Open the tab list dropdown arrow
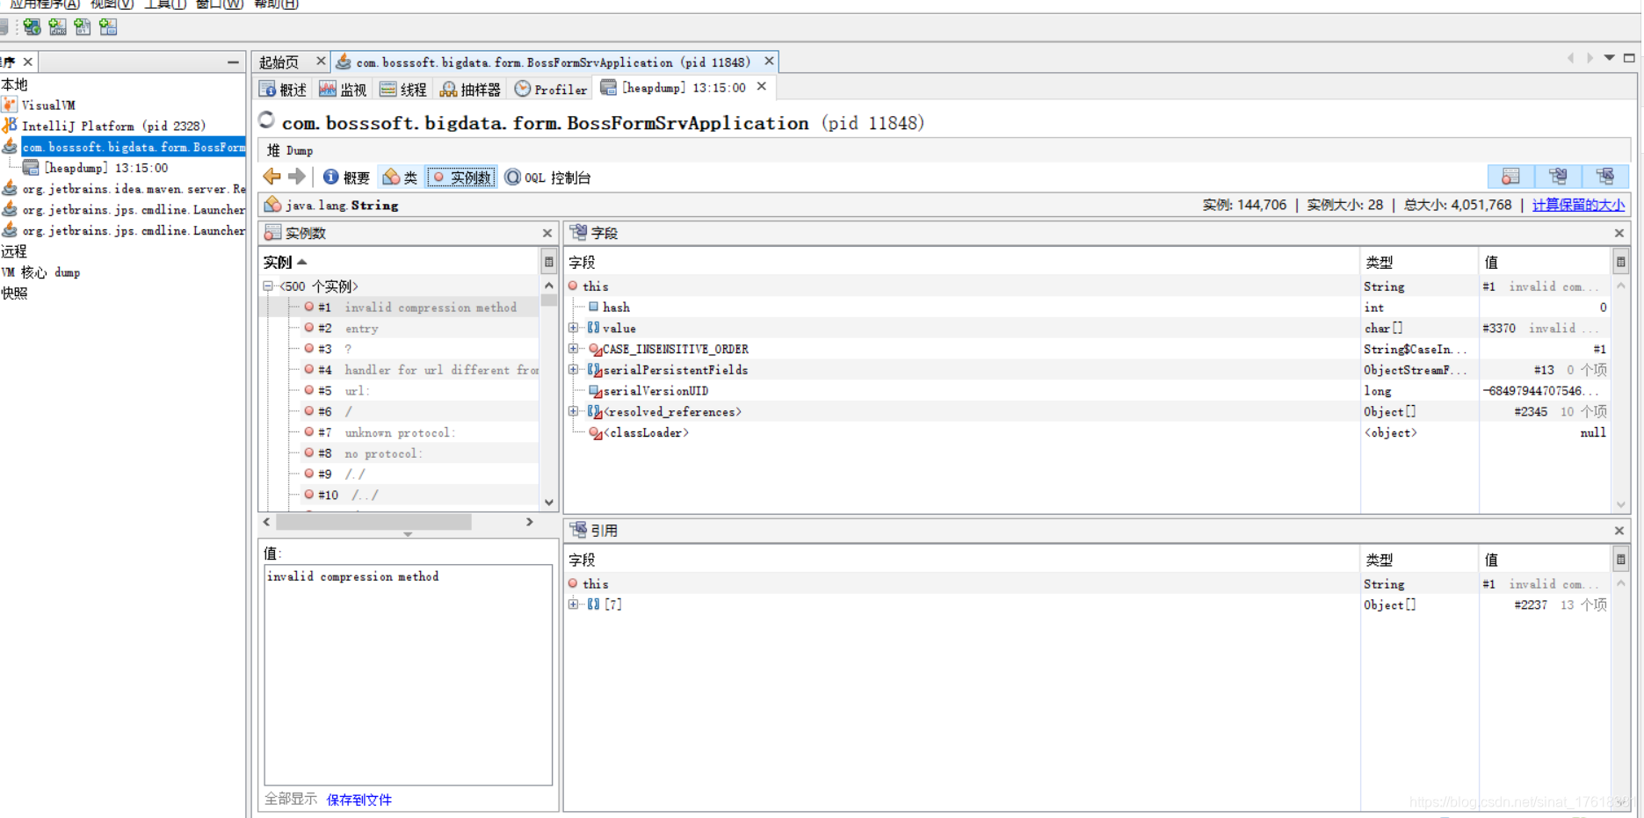 point(1610,58)
